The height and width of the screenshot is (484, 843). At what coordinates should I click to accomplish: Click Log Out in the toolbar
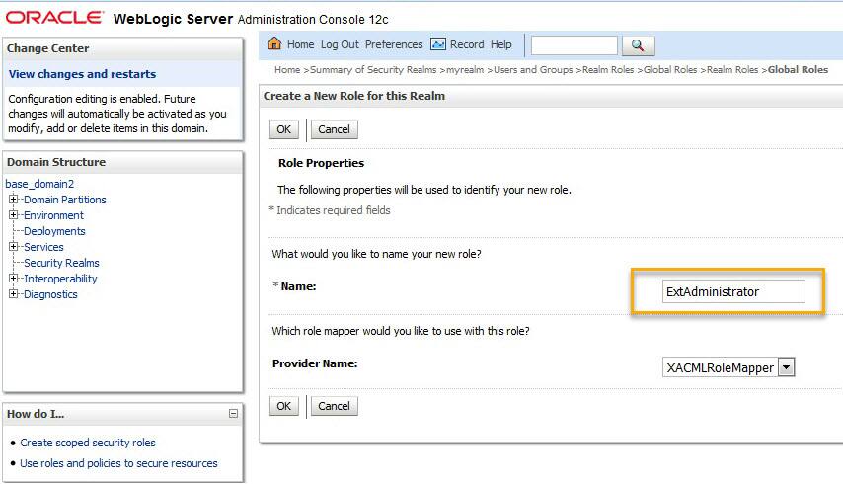click(x=340, y=44)
